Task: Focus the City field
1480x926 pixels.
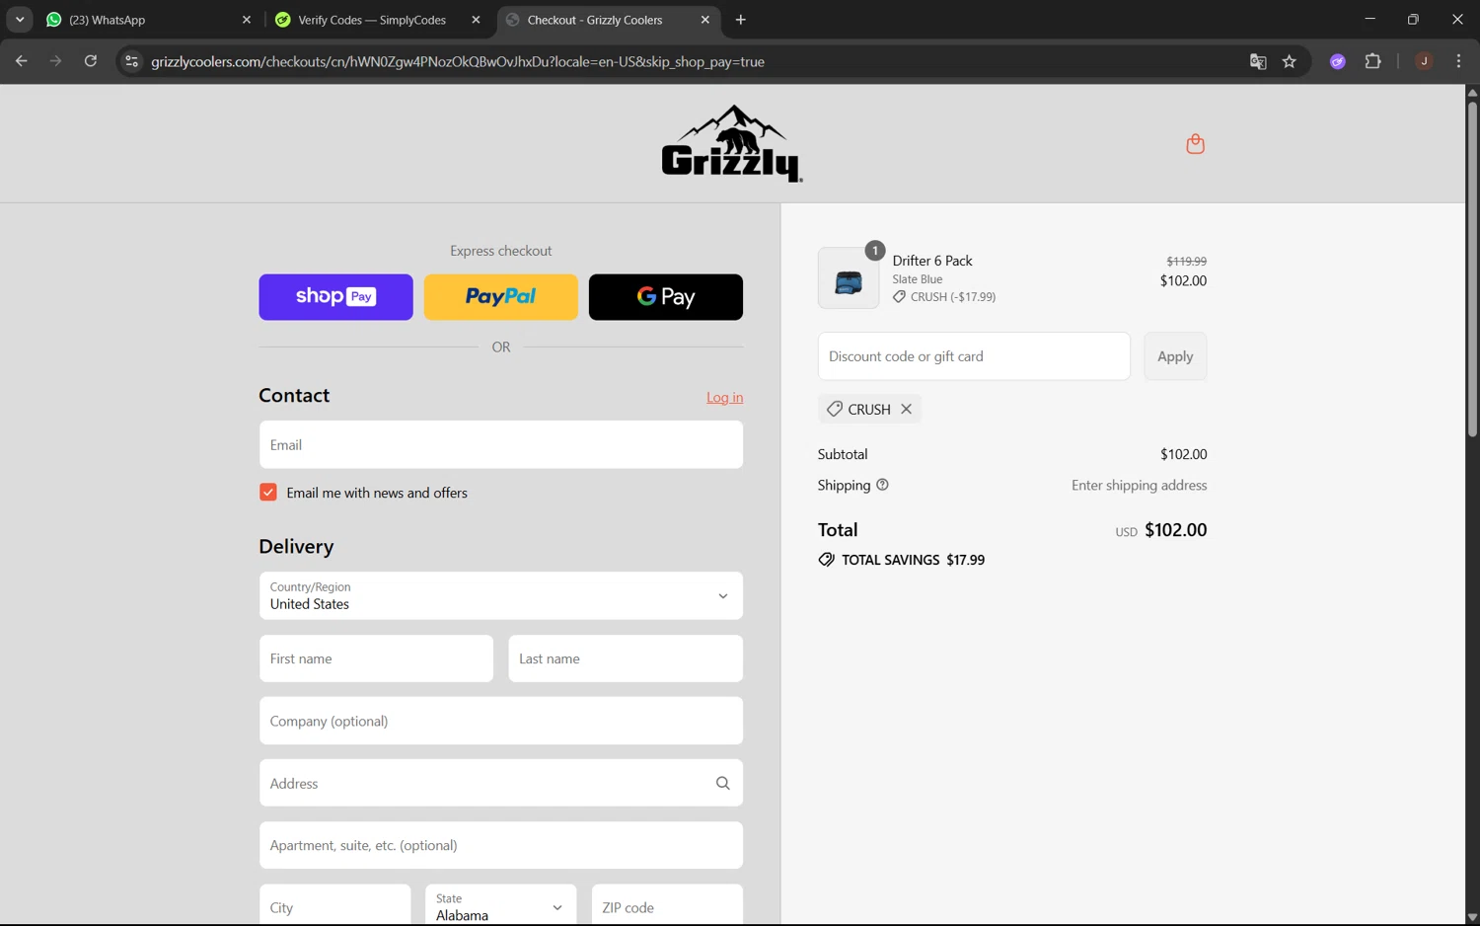Action: point(334,905)
